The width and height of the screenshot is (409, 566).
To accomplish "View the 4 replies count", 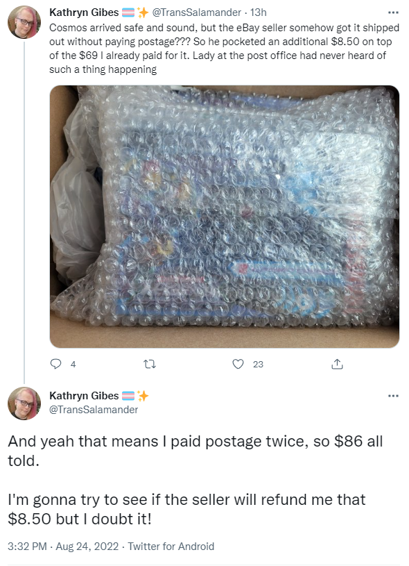I will 73,364.
